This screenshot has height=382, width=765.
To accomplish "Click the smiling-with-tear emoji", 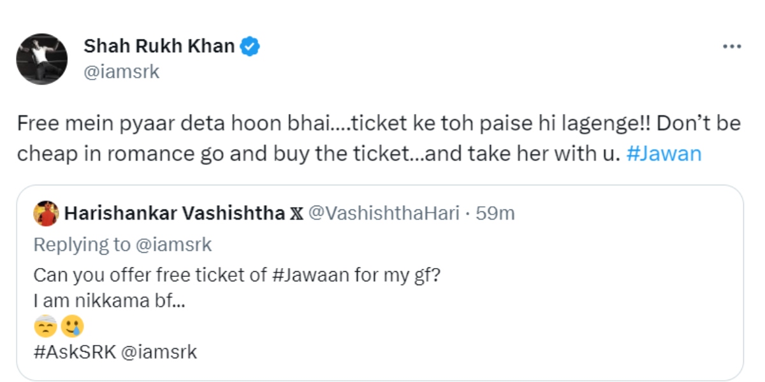I will 71,327.
